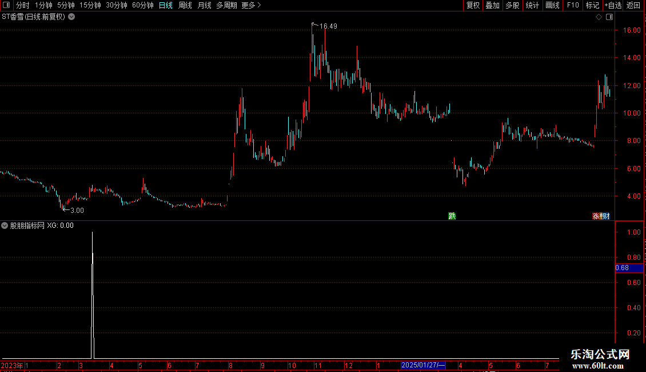646x372 pixels.
Task: Toggle 叠加 overlay comparison
Action: click(492, 5)
